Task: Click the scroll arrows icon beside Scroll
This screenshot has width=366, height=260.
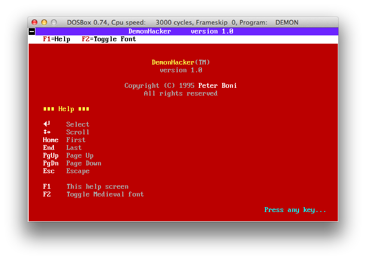Action: coord(47,132)
